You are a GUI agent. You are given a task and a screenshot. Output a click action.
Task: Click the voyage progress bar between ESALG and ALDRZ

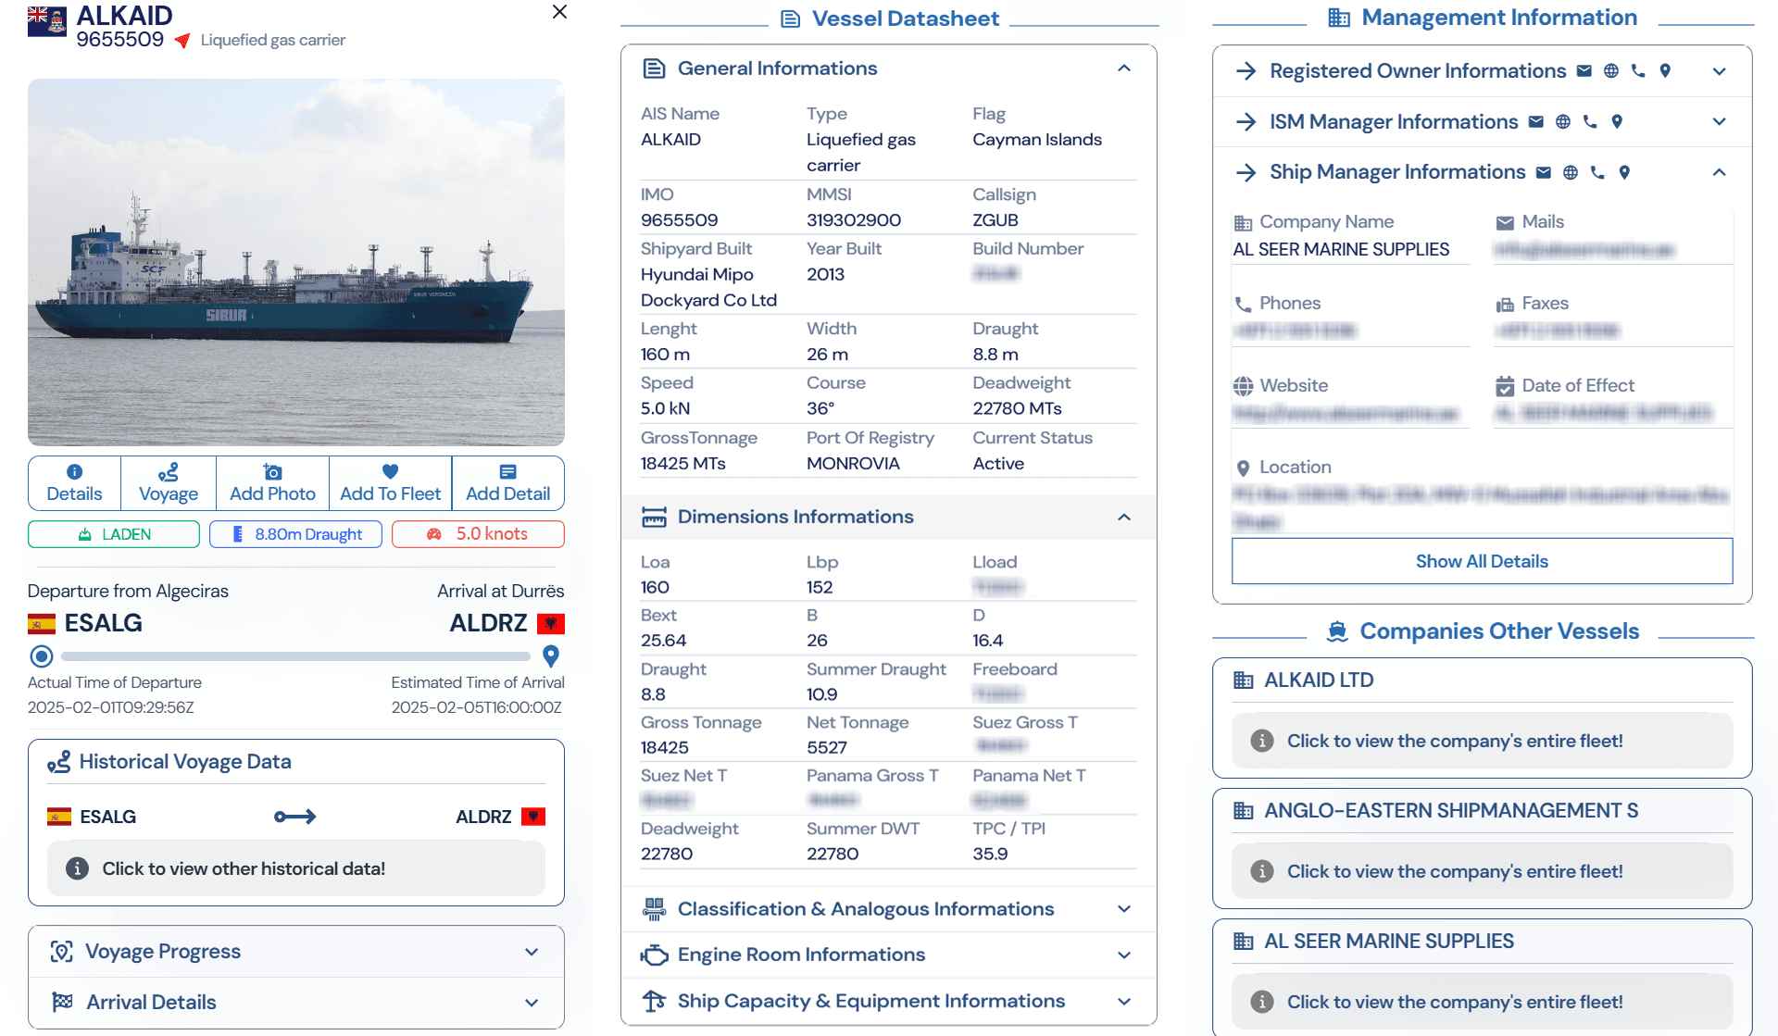tap(294, 656)
